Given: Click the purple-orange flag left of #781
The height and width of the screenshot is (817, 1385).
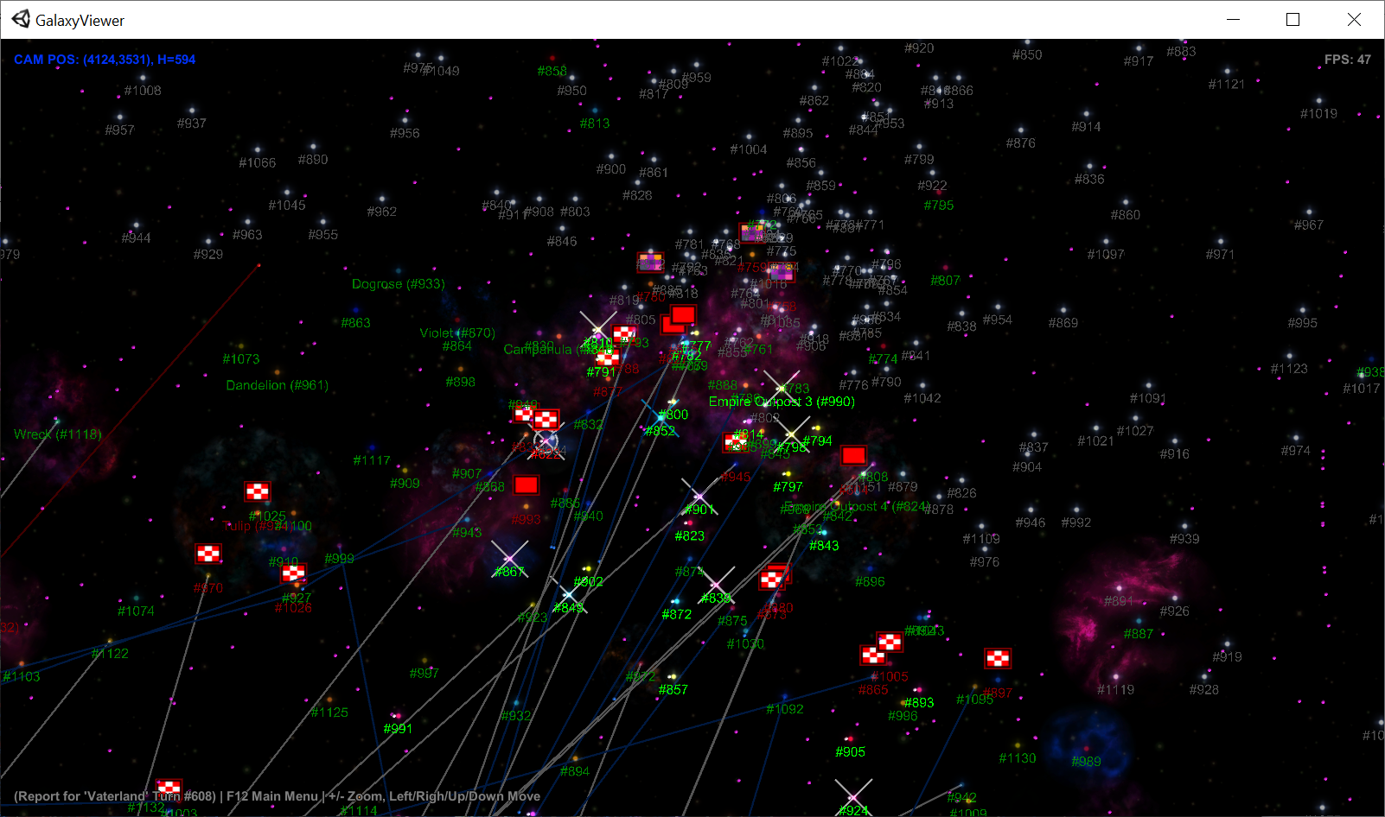Looking at the screenshot, I should tap(650, 262).
